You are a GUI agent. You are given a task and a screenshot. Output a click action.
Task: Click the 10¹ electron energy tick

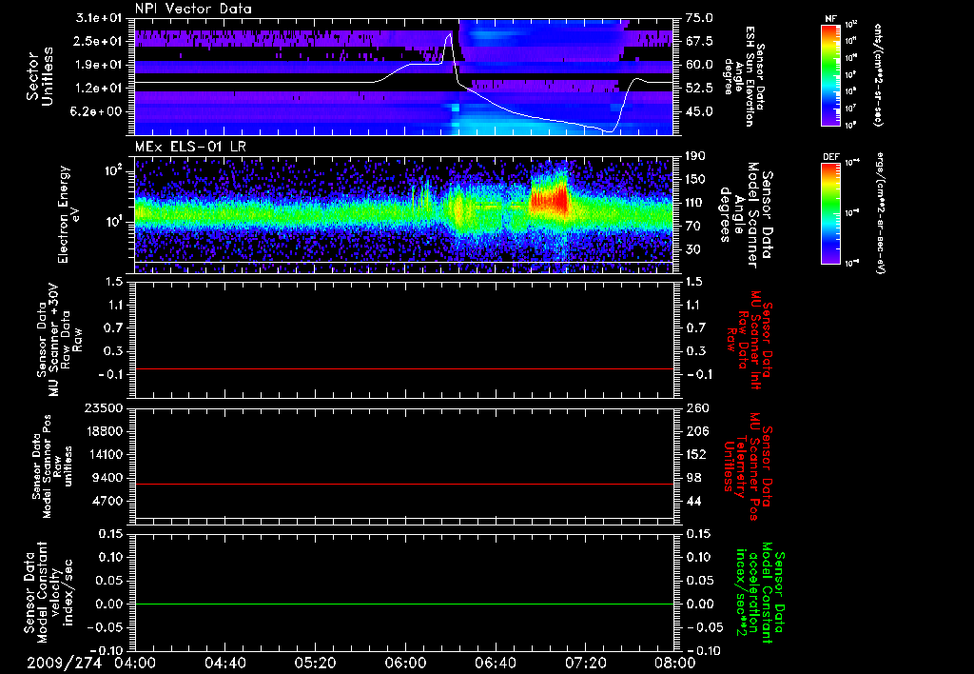point(112,222)
